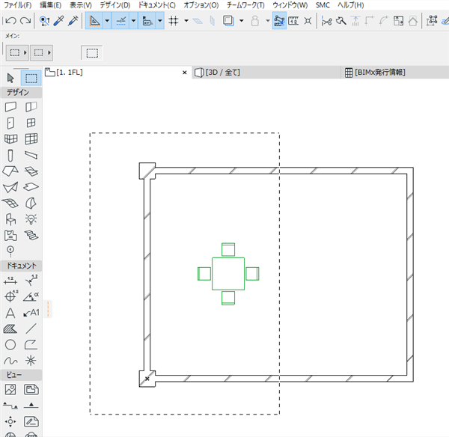
Task: Choose the Circle/Arc tool icon
Action: (x=10, y=345)
